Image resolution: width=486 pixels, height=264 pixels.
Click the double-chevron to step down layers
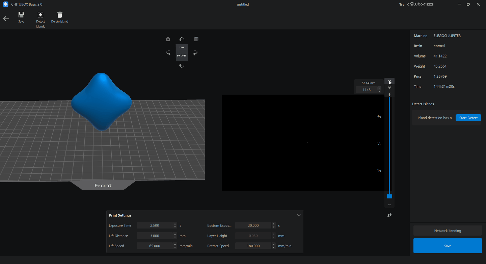click(389, 87)
